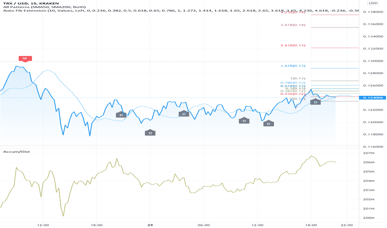The image size is (387, 228).
Task: Click the 0.138000 price axis label
Action: pyautogui.click(x=373, y=12)
